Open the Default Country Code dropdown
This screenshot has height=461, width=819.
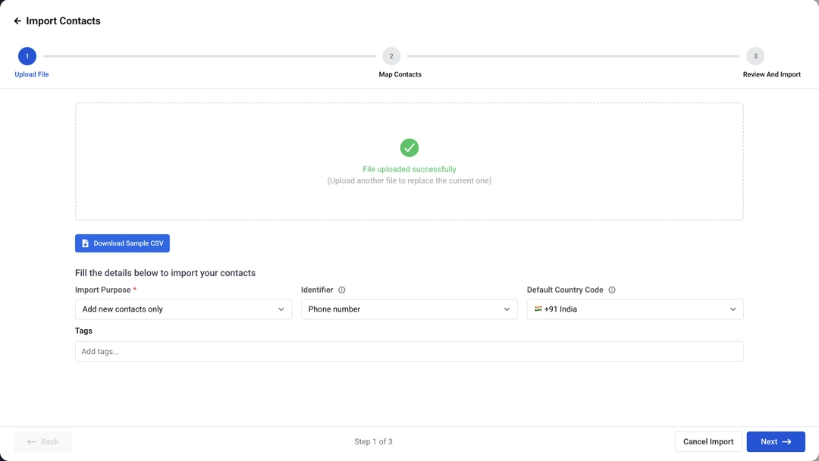click(x=635, y=309)
